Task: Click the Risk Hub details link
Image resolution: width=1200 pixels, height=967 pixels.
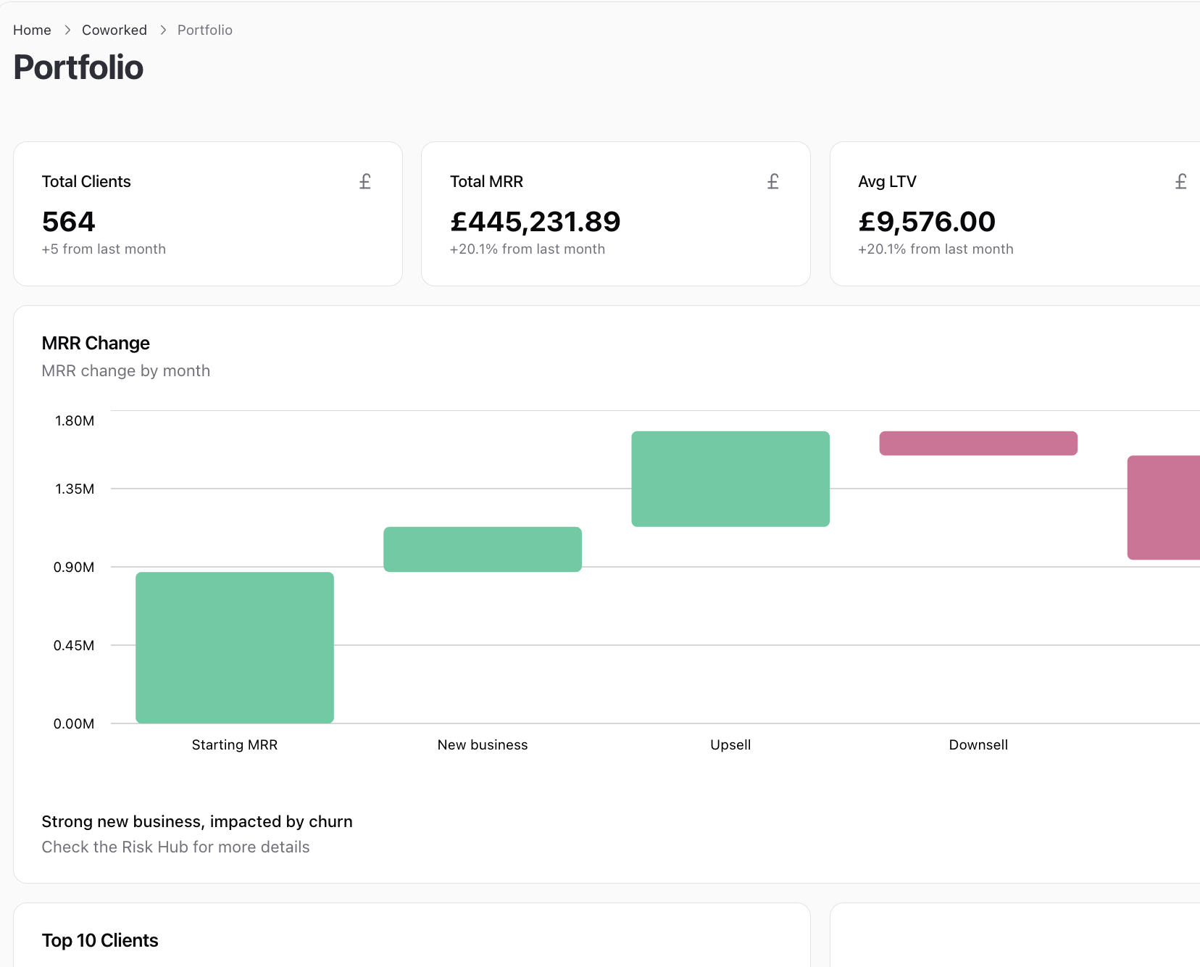Action: pos(175,847)
